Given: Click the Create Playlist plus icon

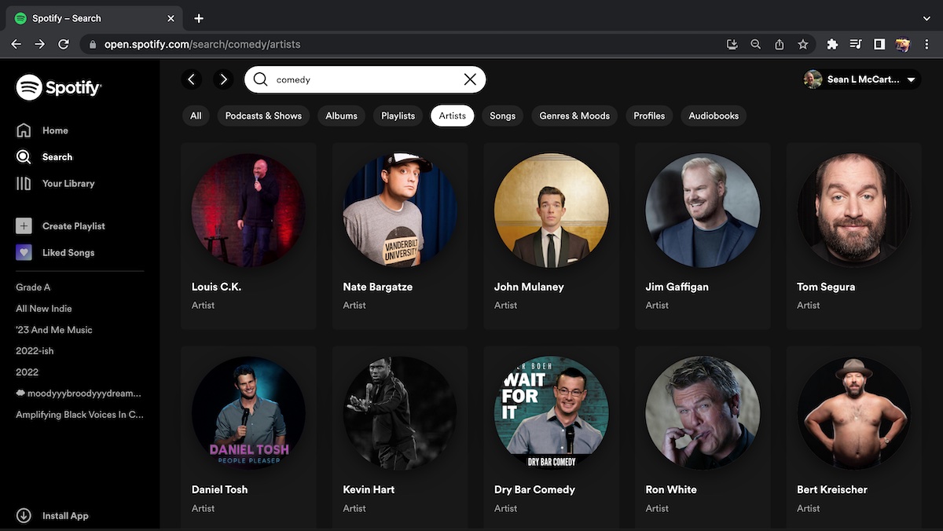Looking at the screenshot, I should click(24, 226).
